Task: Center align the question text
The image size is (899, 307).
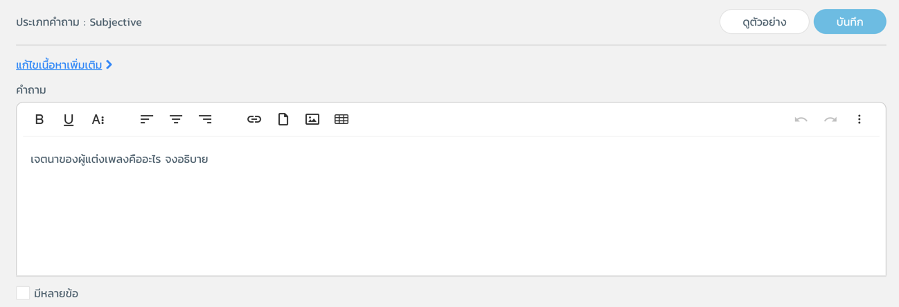Action: [176, 119]
